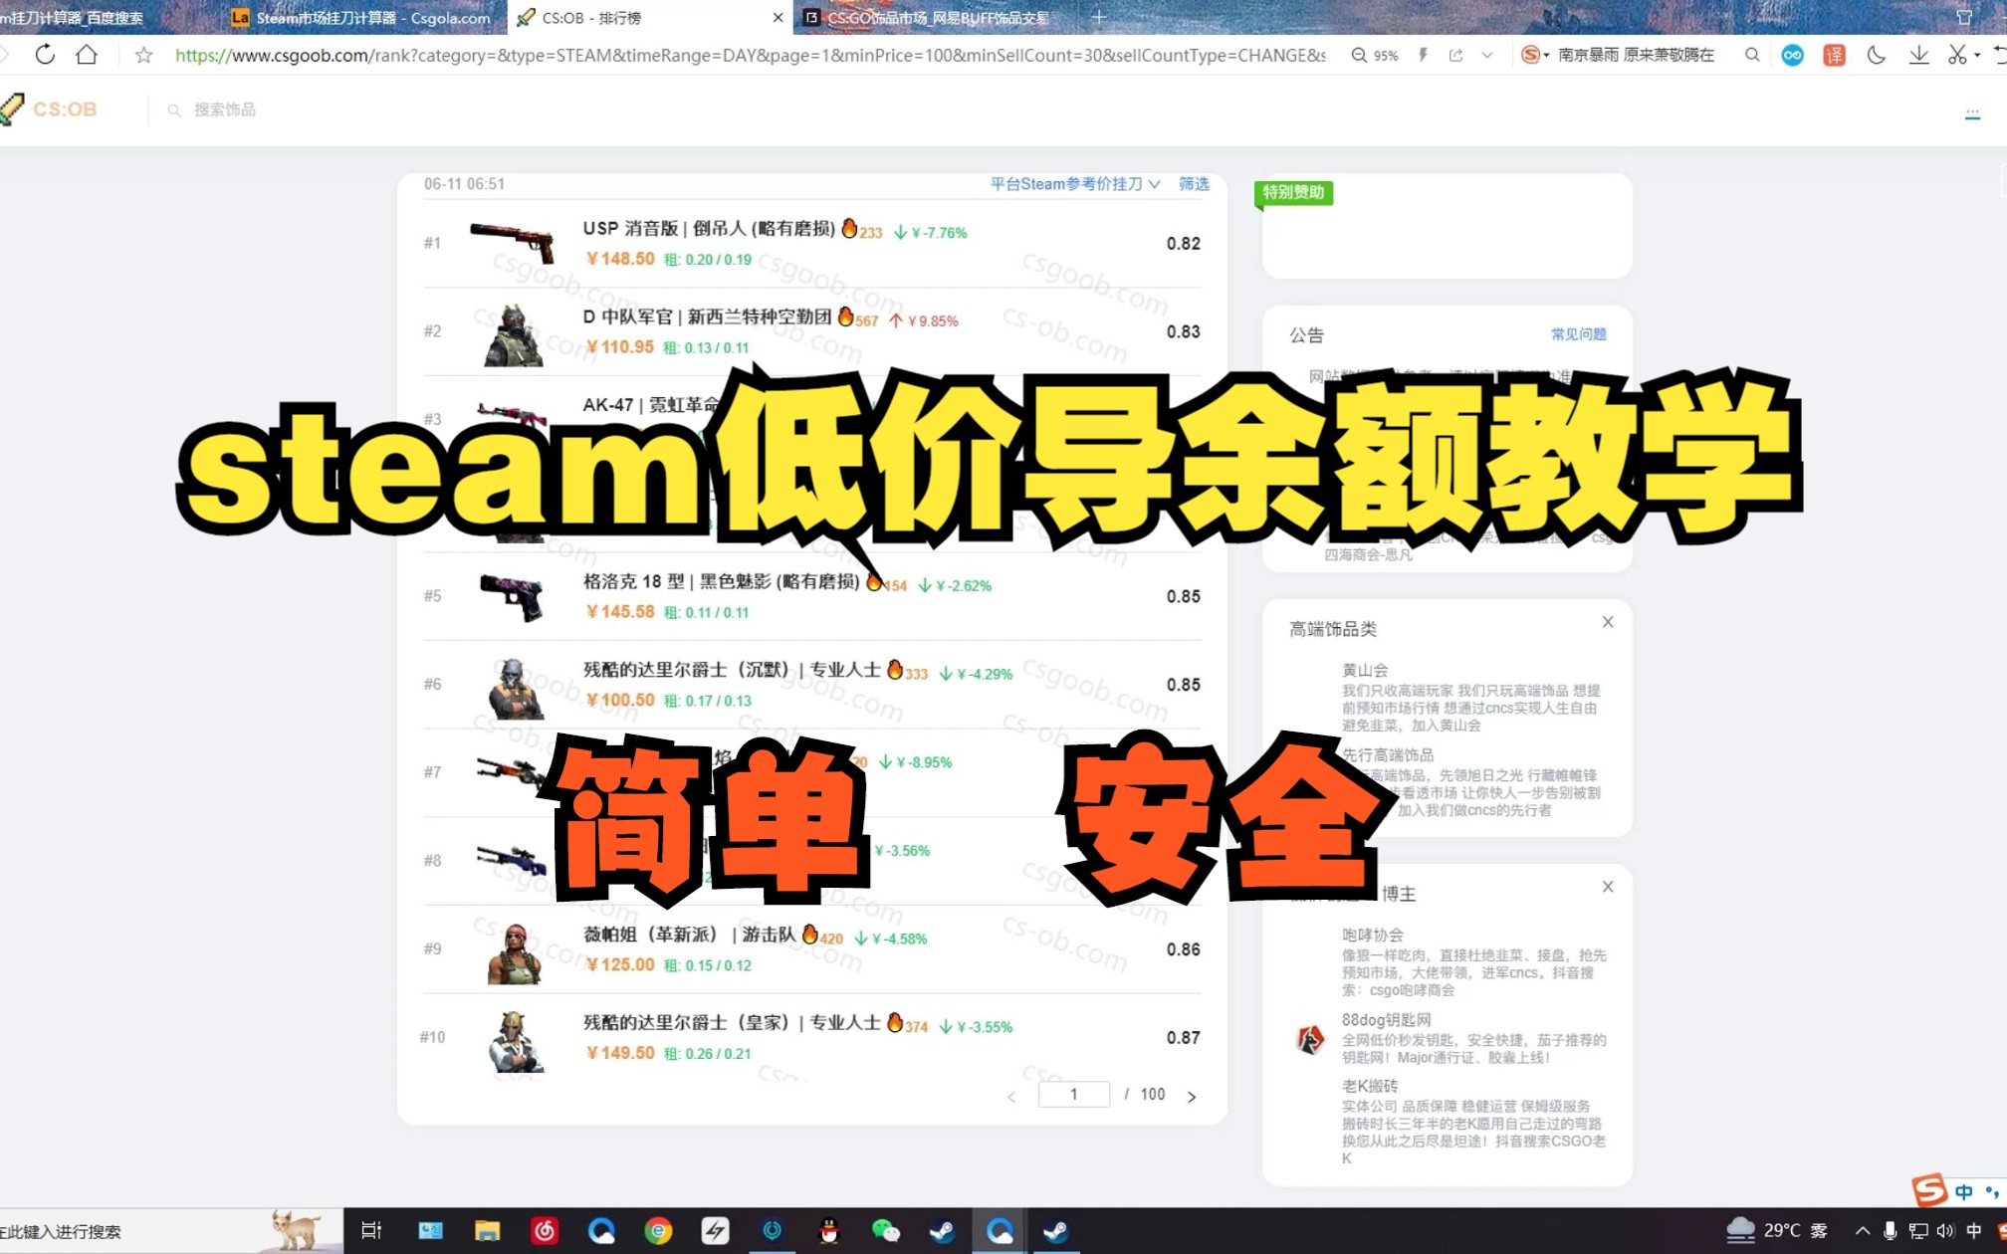Open QQ penguin from the taskbar
The image size is (2007, 1254).
(828, 1231)
